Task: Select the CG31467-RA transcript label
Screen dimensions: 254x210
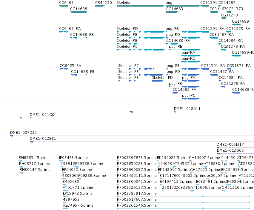Action: 221,35
